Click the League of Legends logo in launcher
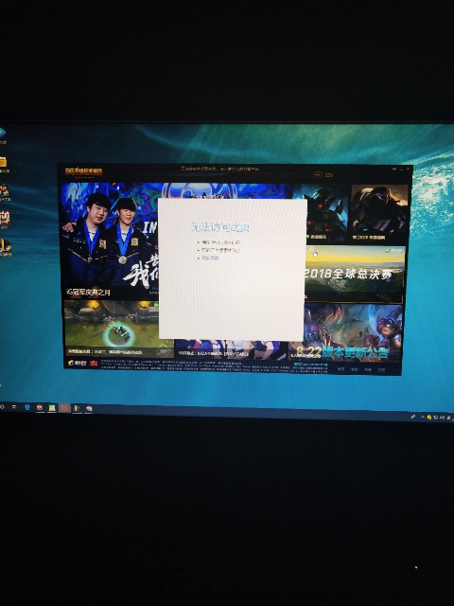The height and width of the screenshot is (606, 454). (x=83, y=171)
